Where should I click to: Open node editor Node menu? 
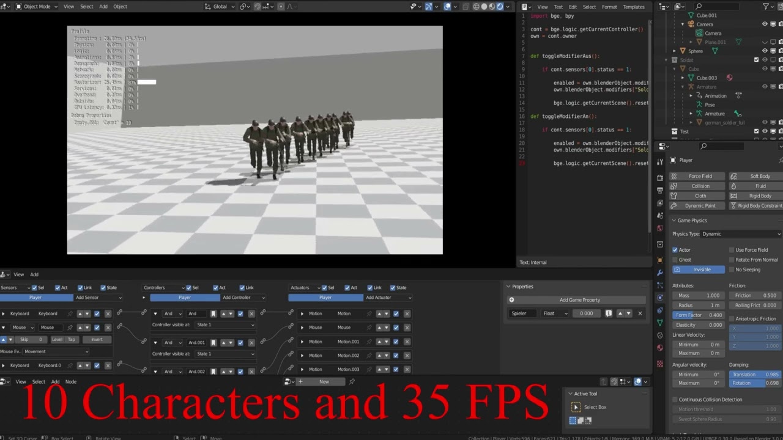coord(71,382)
